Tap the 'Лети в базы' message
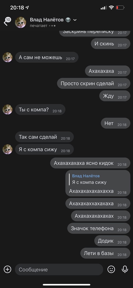The width and height of the screenshot is (133, 288). (x=105, y=253)
